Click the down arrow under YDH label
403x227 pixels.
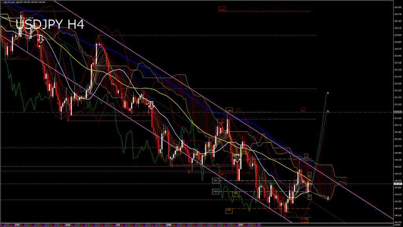pyautogui.click(x=237, y=162)
